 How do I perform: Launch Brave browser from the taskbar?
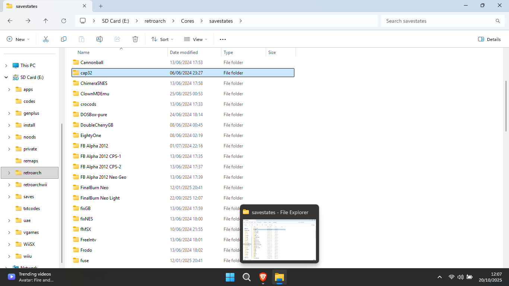tap(263, 277)
